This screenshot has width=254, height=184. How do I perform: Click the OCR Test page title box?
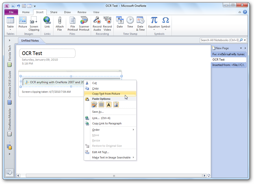click(47, 53)
